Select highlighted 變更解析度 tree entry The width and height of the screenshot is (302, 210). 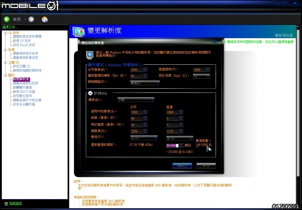21,79
